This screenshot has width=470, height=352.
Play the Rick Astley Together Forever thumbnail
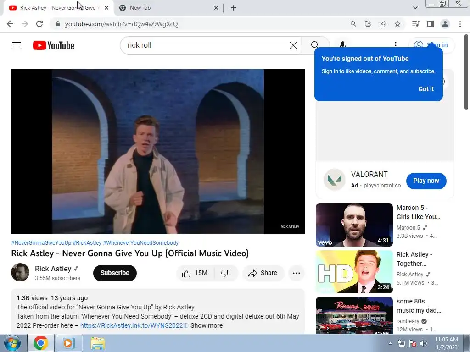(x=354, y=272)
